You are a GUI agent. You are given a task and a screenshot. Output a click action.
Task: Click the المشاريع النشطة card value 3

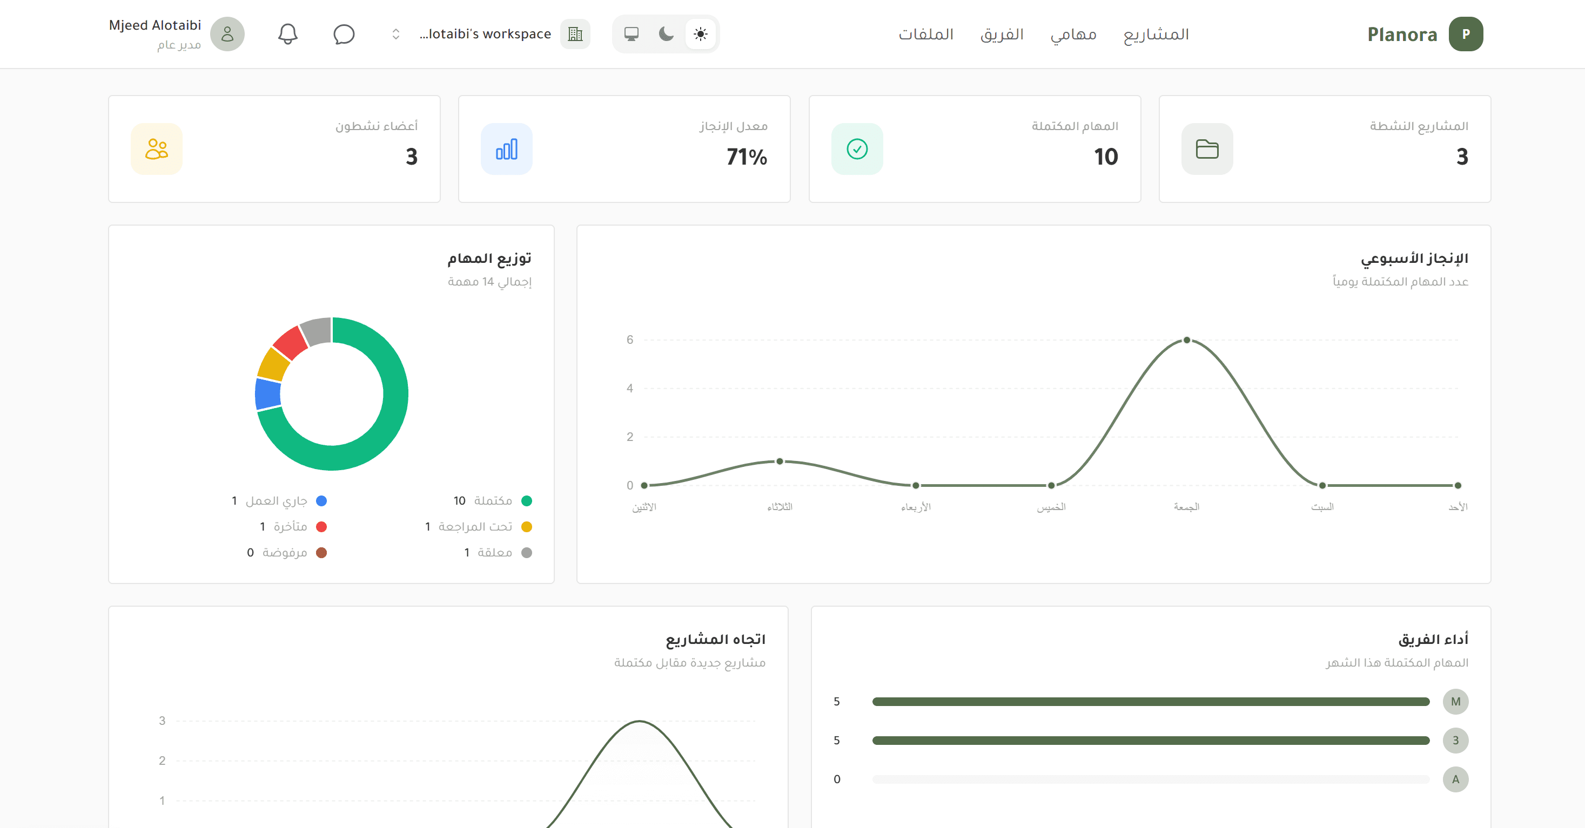pyautogui.click(x=1462, y=157)
